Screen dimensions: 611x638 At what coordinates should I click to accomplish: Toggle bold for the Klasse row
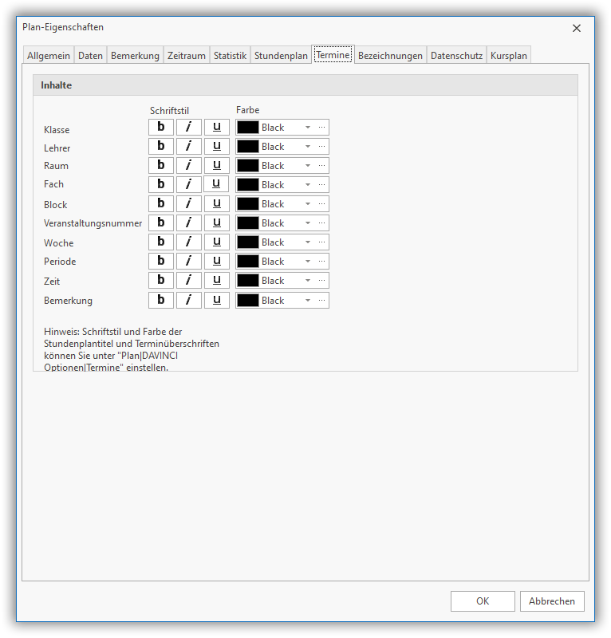pyautogui.click(x=161, y=127)
